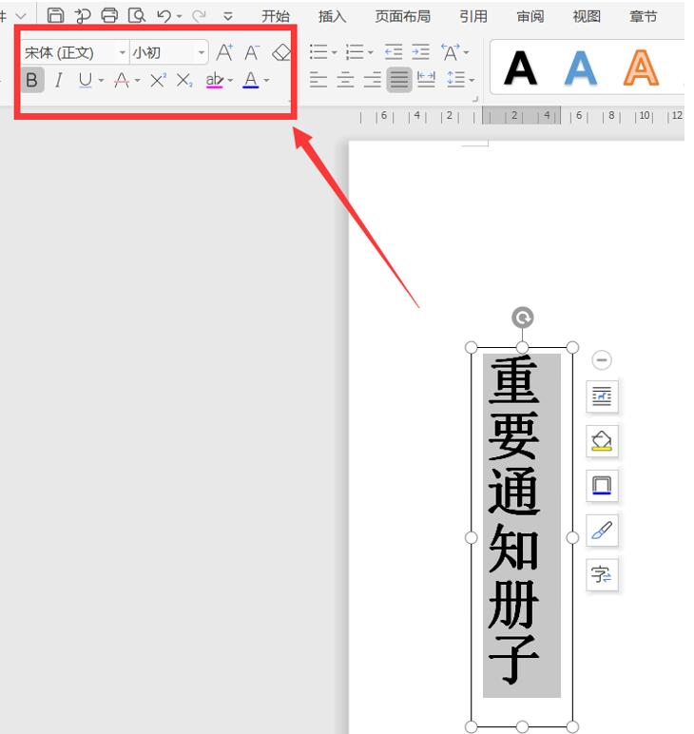The height and width of the screenshot is (734, 694).
Task: Decrease font size with A- icon
Action: point(252,52)
